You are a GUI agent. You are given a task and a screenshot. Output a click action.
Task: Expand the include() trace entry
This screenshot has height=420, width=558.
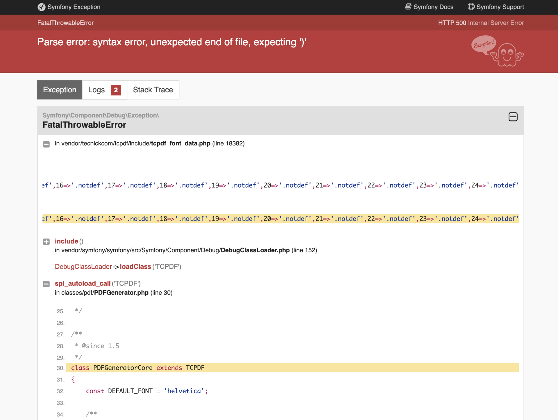coord(46,242)
